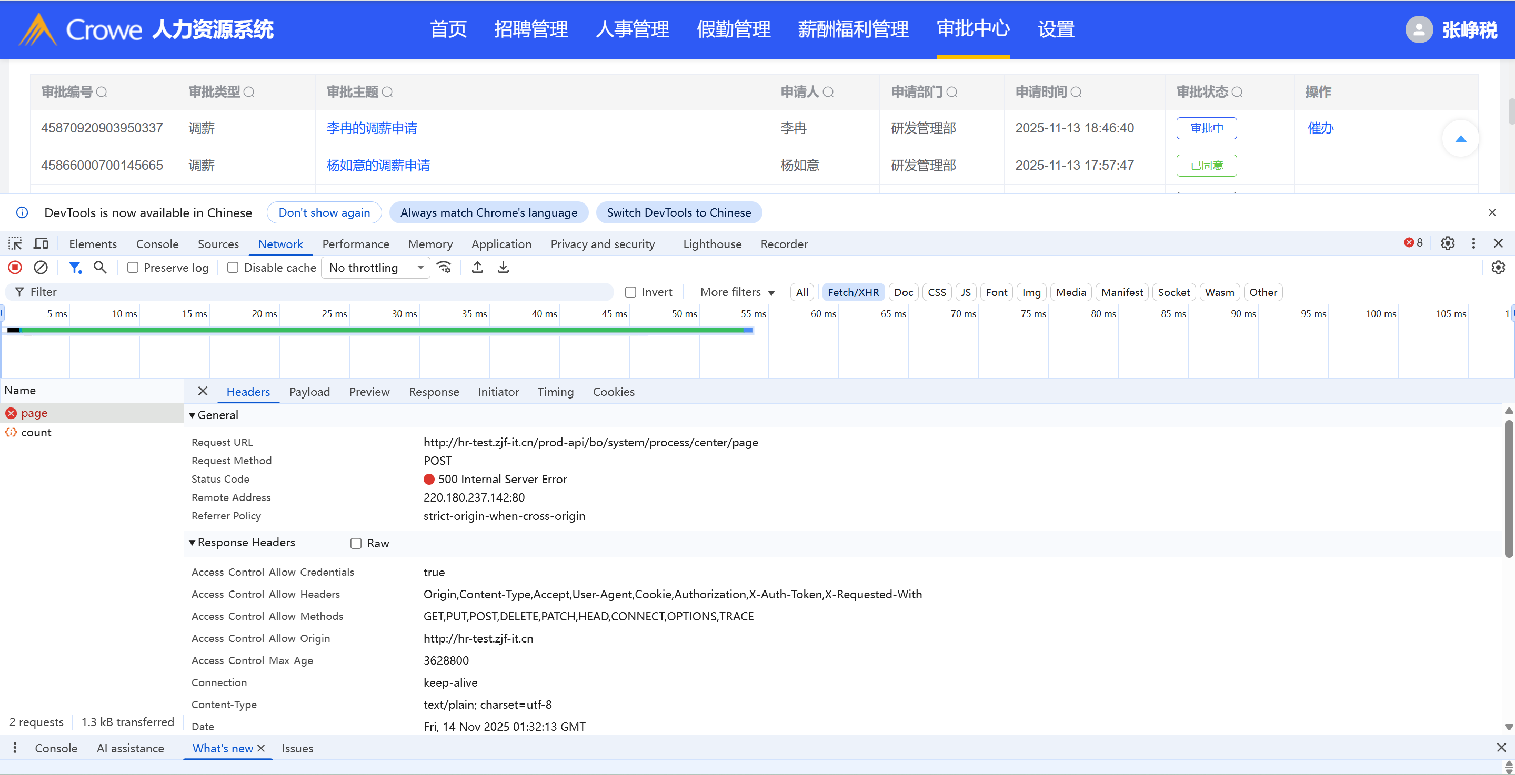1515x775 pixels.
Task: Click the import HAR upload icon
Action: (478, 268)
